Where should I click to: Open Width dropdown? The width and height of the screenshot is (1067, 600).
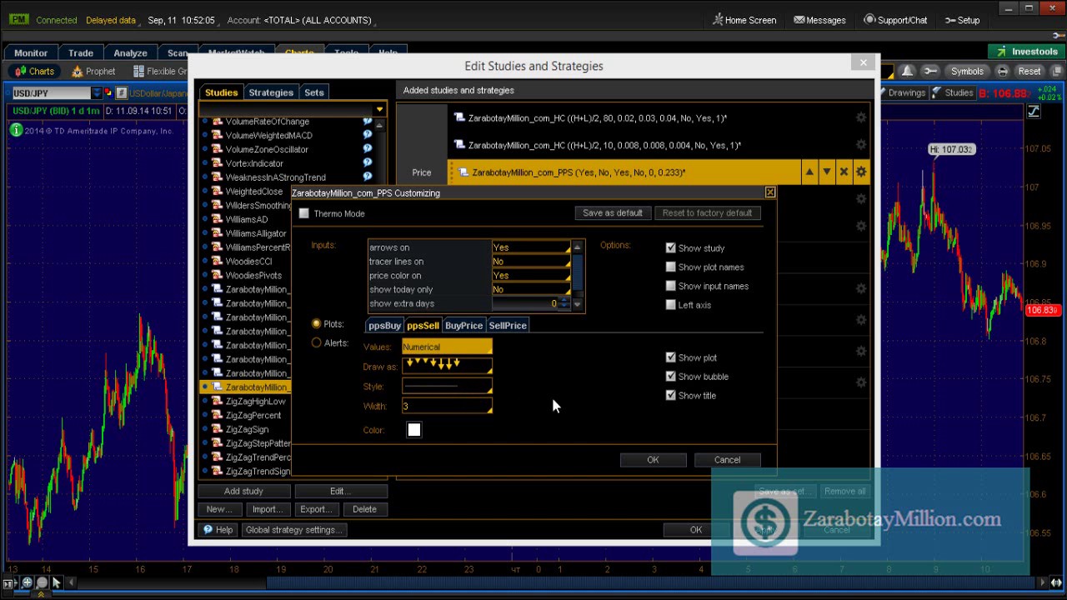[447, 407]
